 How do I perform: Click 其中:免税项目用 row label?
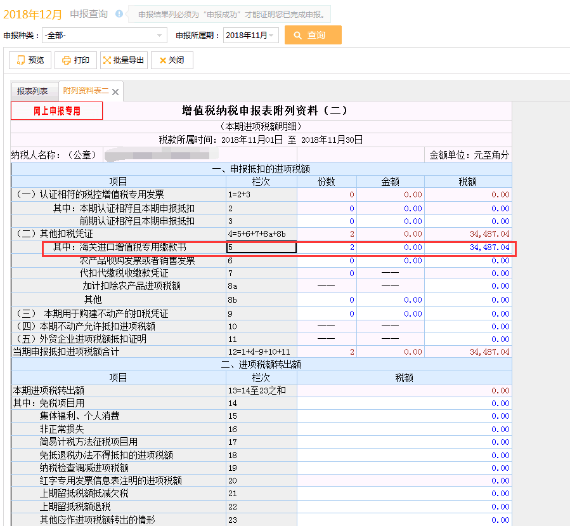point(49,403)
